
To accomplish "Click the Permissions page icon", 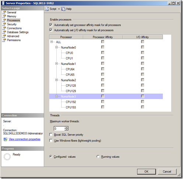I will pos(4,40).
